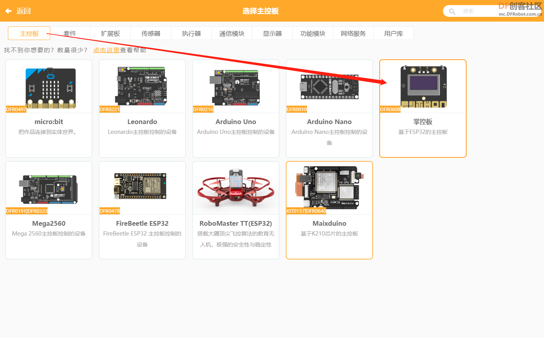Click the DFR0497 product code tag

[x=16, y=109]
